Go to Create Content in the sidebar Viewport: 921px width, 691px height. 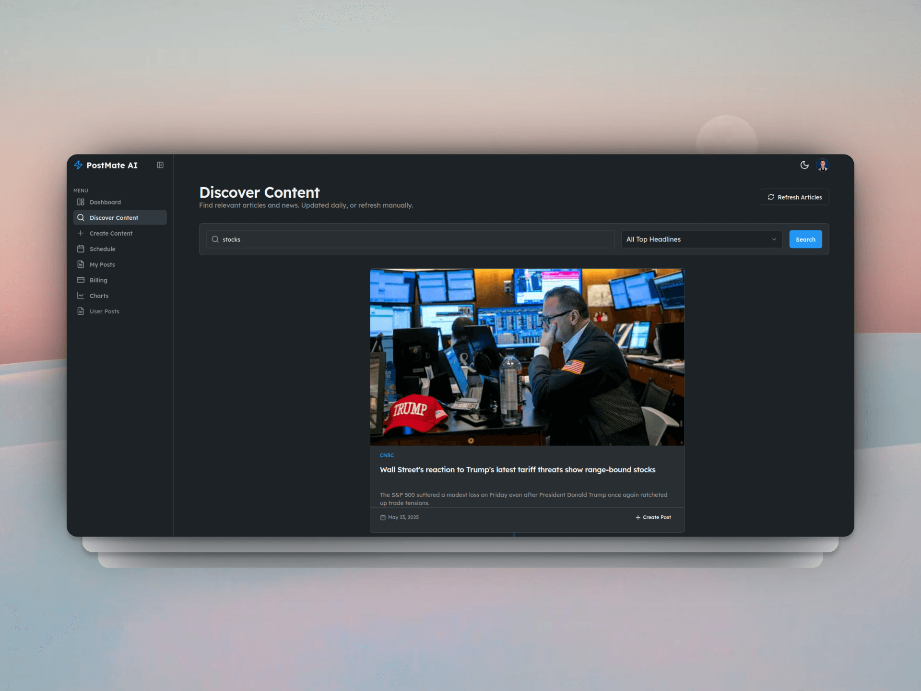(120, 233)
